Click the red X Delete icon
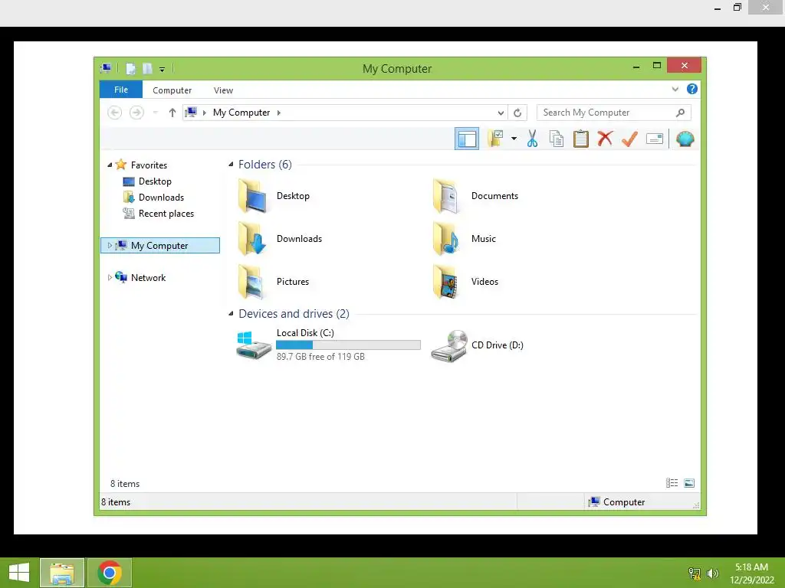Viewport: 785px width, 588px height. pos(605,139)
